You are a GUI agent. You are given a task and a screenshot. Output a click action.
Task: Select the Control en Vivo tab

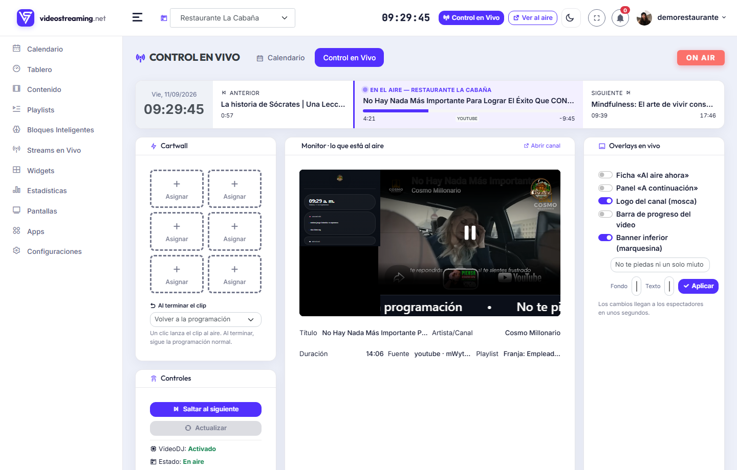(x=349, y=58)
